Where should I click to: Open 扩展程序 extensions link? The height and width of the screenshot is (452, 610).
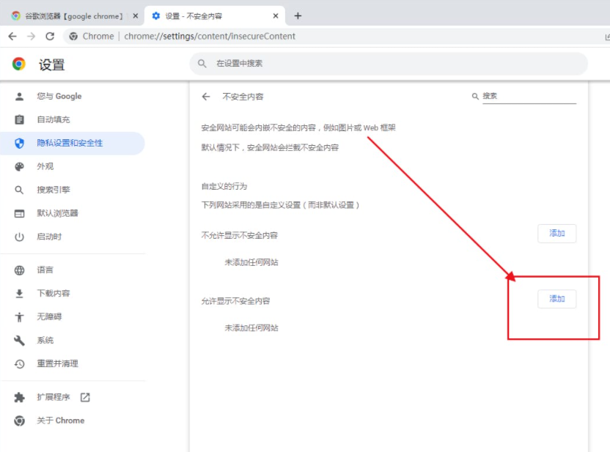73,397
